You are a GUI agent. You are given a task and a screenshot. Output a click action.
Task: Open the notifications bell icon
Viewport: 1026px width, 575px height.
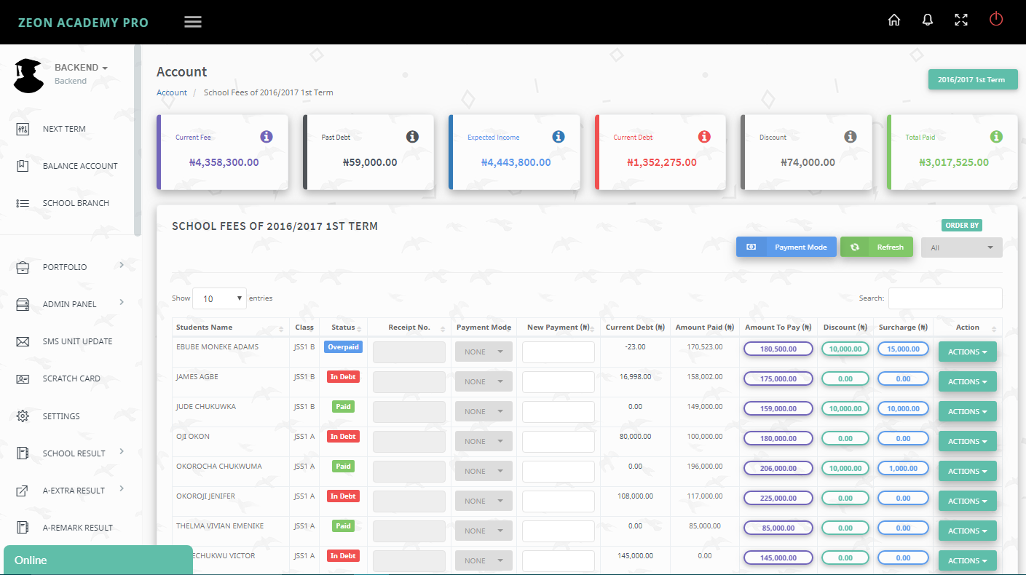click(x=928, y=20)
